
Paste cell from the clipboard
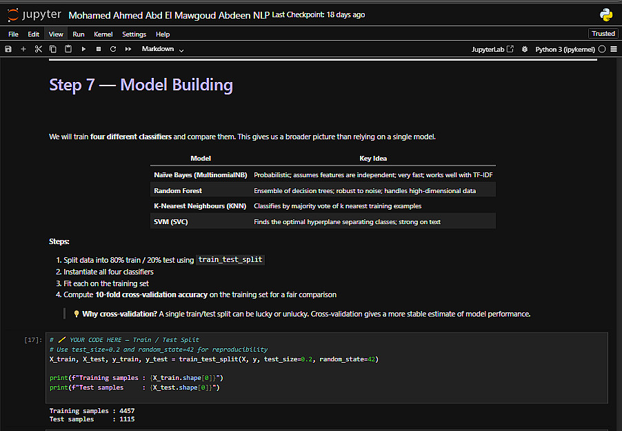click(68, 49)
